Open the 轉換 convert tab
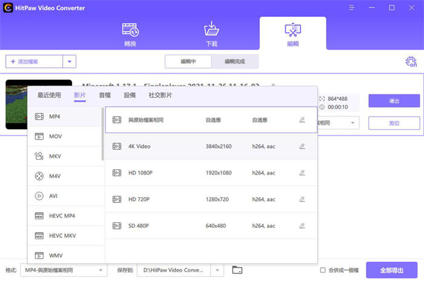The image size is (424, 281). point(130,34)
